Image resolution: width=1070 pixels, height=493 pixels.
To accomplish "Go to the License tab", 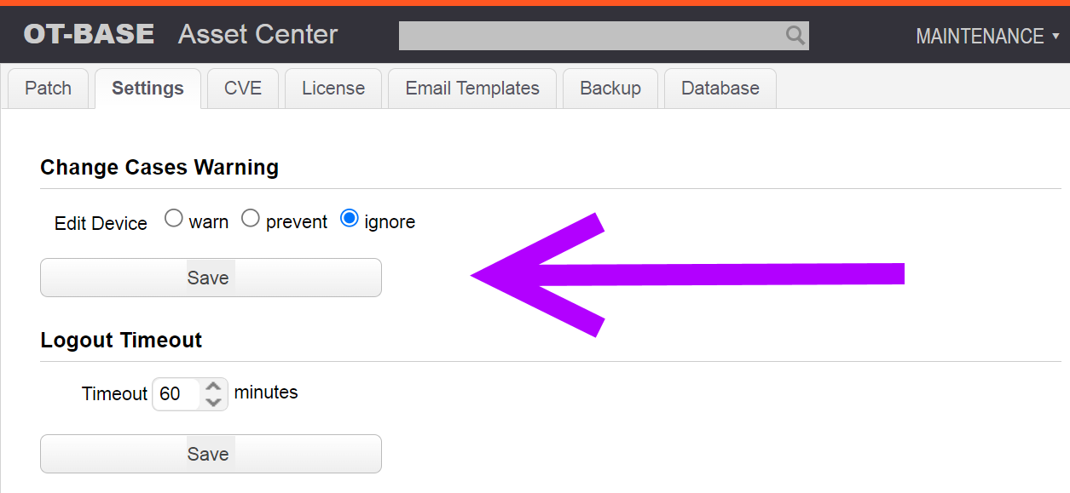I will coord(333,89).
